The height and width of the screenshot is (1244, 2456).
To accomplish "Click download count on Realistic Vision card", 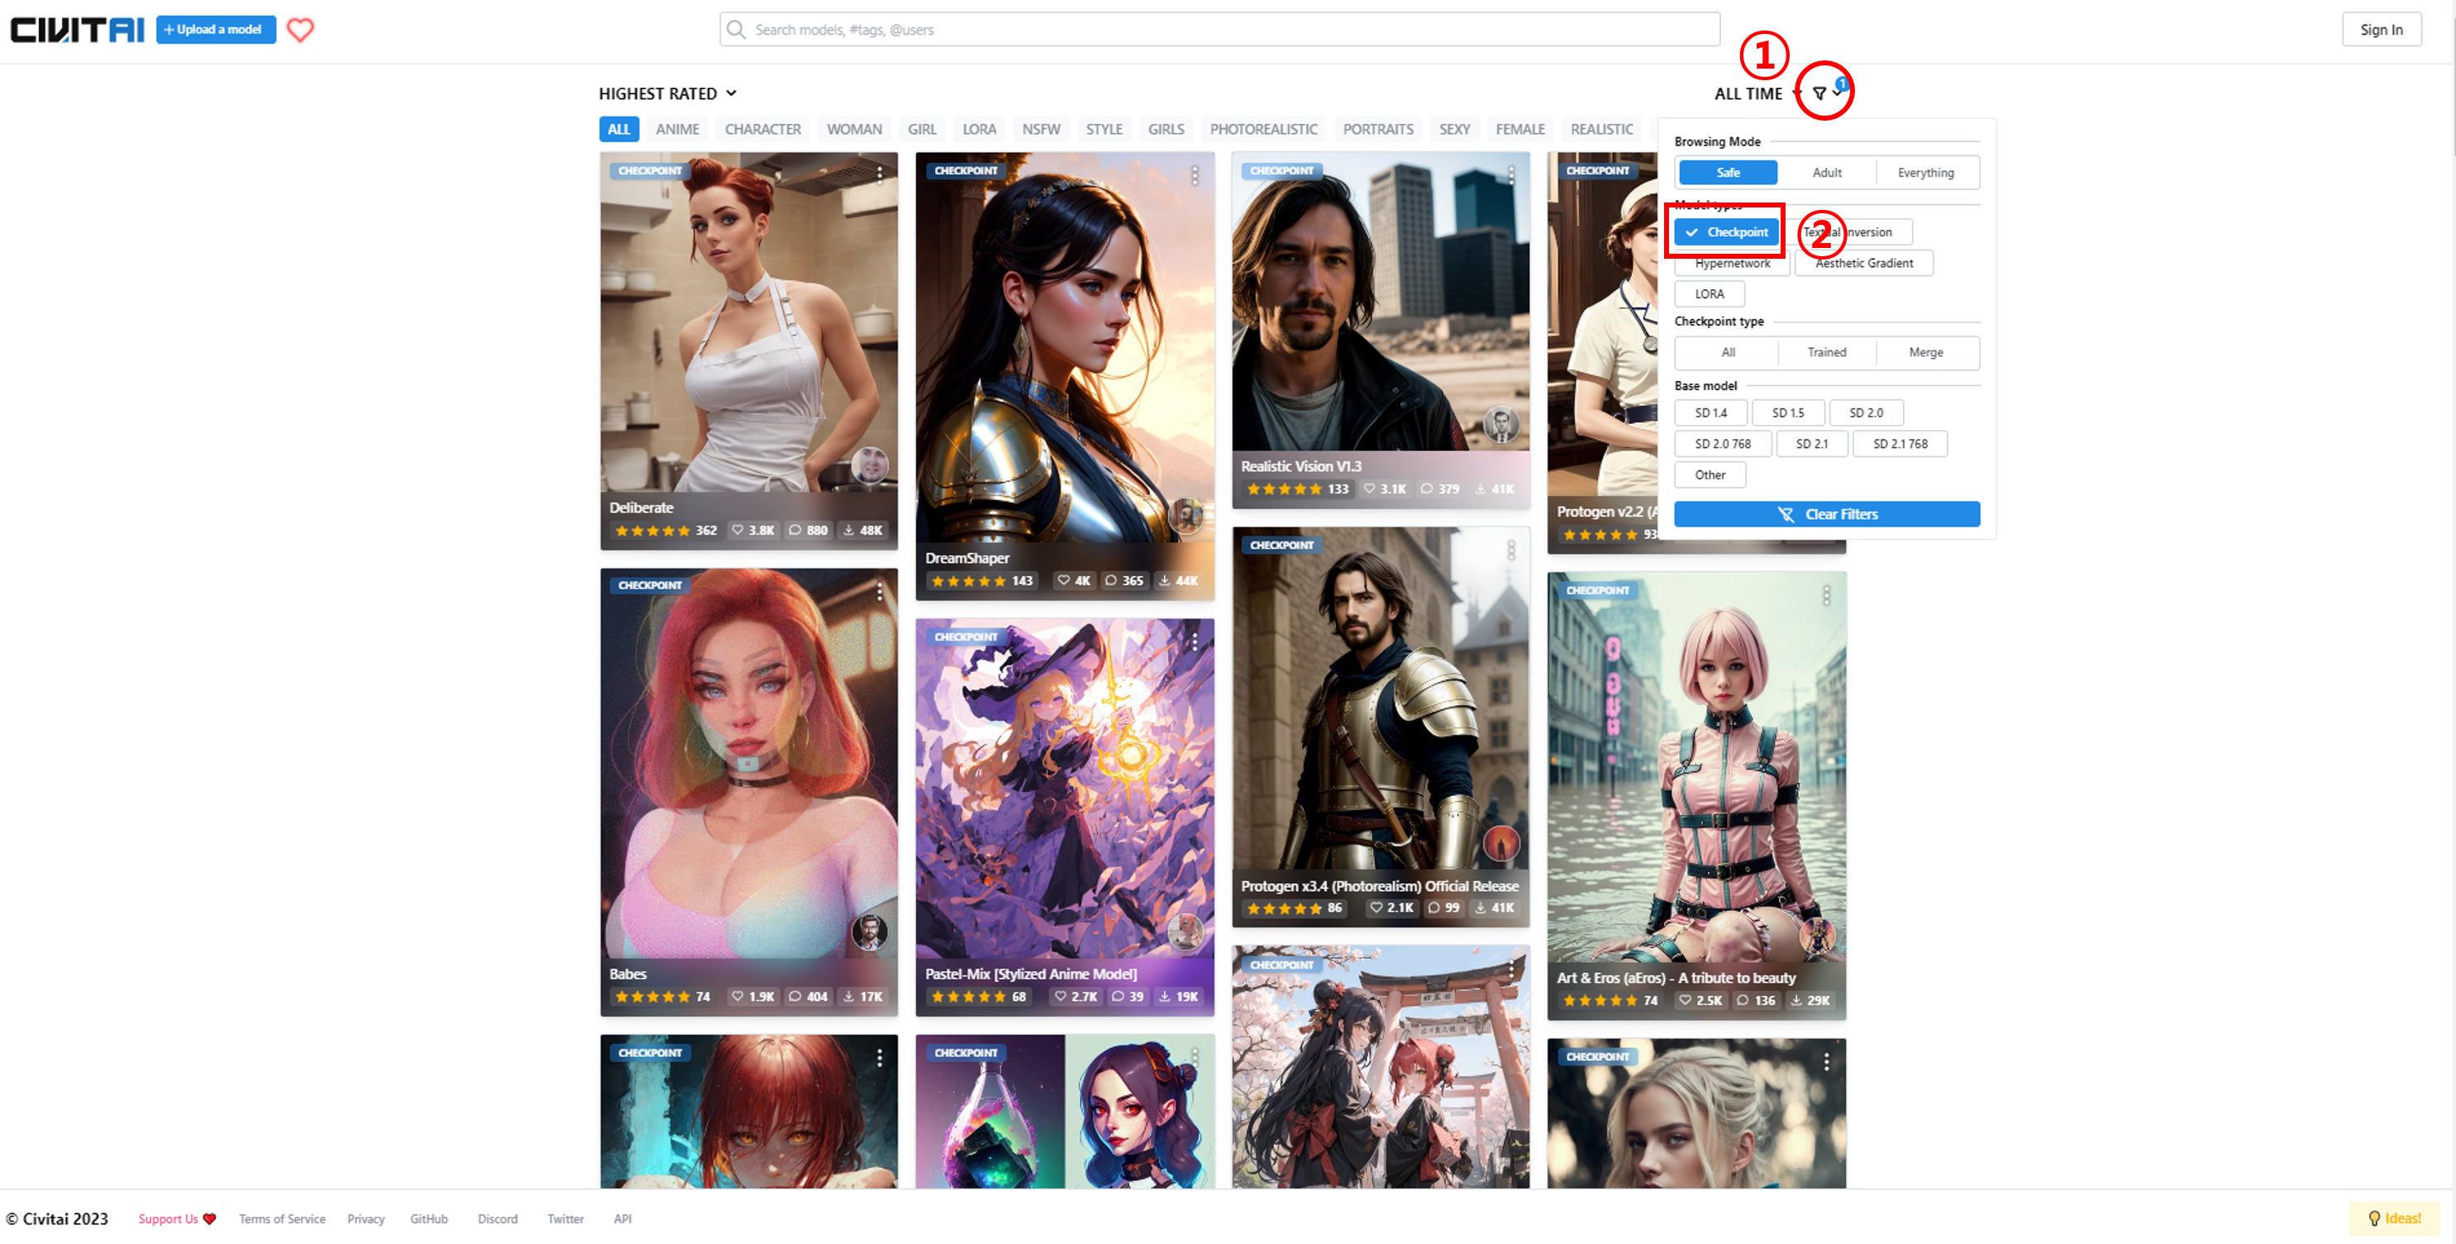I will [1494, 489].
